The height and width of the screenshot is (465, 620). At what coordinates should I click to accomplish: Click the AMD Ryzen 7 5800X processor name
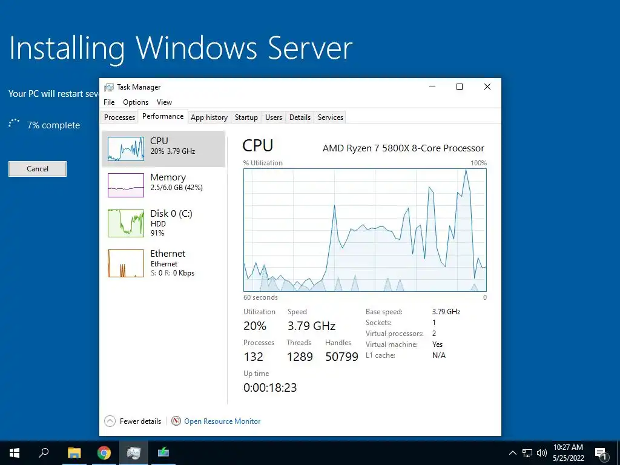point(403,148)
